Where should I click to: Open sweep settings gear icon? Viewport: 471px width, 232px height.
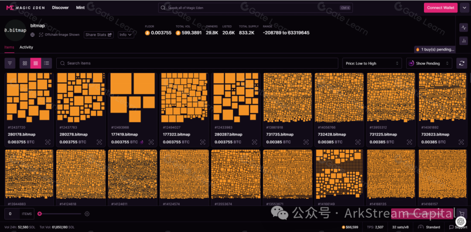tap(87, 214)
